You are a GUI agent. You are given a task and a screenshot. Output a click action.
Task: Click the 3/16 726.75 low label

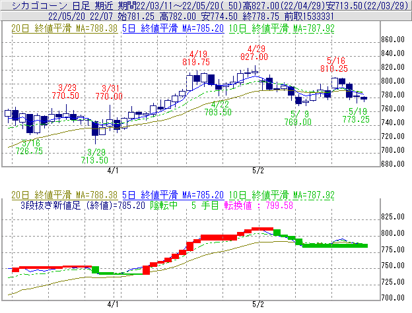pos(29,147)
